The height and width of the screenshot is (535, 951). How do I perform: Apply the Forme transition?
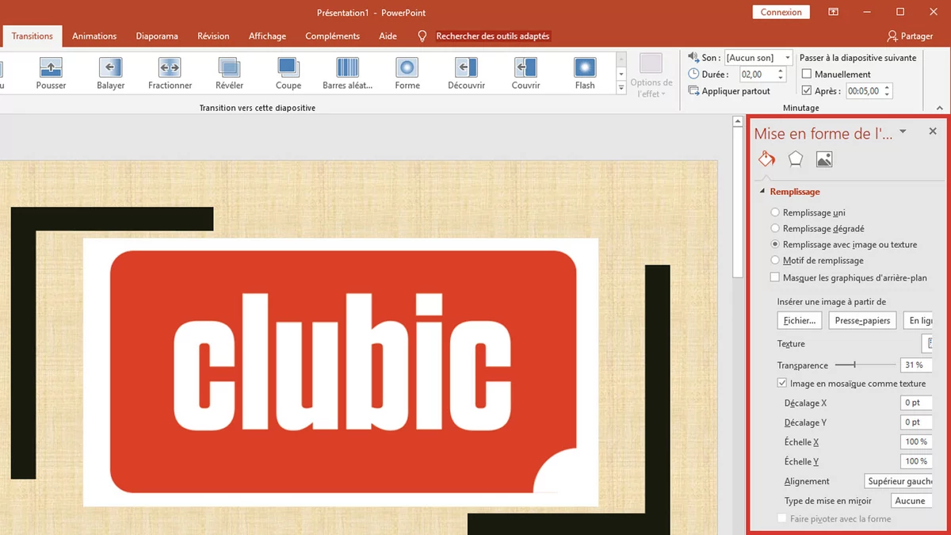[x=407, y=74]
